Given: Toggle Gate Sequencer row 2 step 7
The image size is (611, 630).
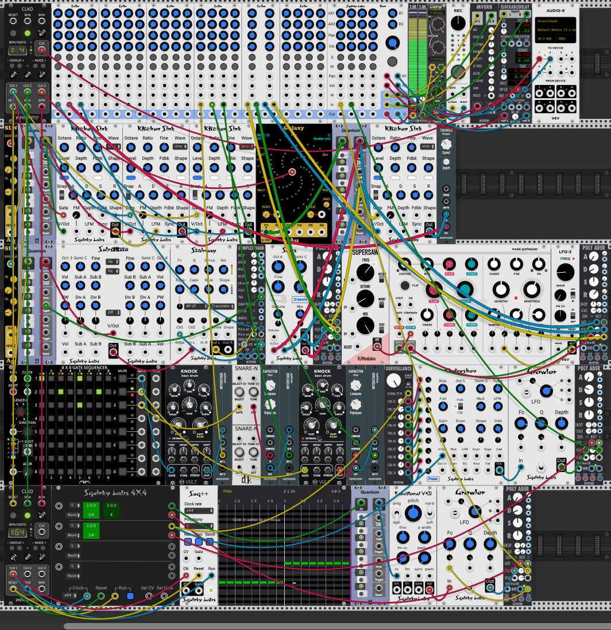Looking at the screenshot, I should click(x=99, y=391).
